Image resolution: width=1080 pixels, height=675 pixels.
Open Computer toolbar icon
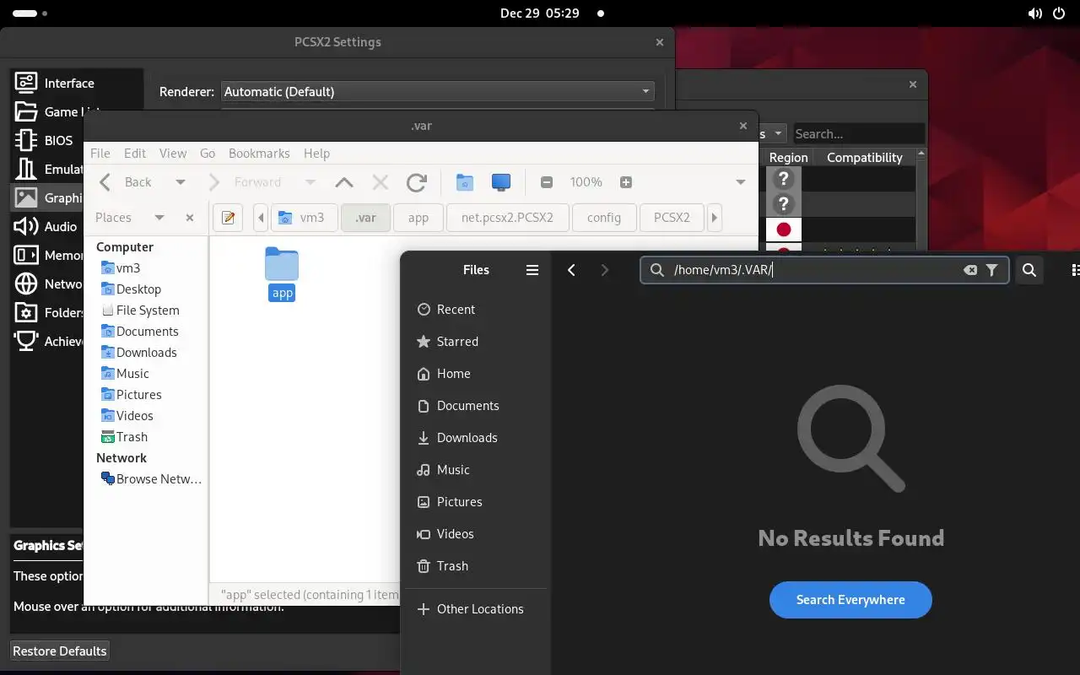pos(501,182)
